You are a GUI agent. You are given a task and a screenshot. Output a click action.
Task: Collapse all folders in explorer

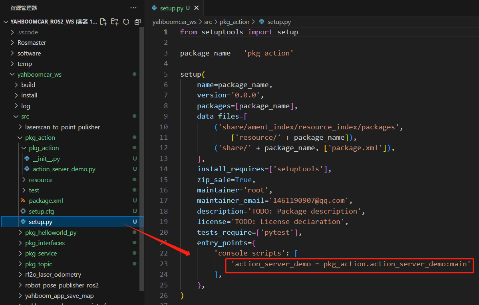(137, 22)
